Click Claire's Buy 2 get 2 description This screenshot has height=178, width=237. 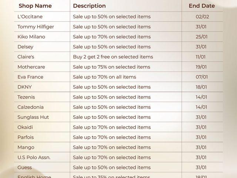coord(113,57)
